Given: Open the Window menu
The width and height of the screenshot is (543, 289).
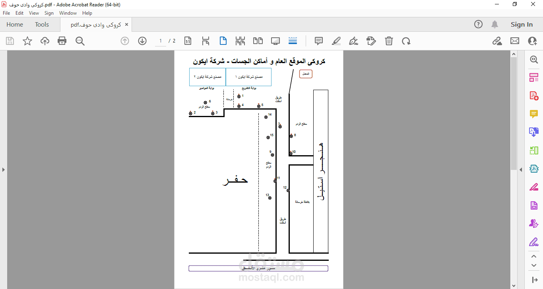Looking at the screenshot, I should click(68, 13).
